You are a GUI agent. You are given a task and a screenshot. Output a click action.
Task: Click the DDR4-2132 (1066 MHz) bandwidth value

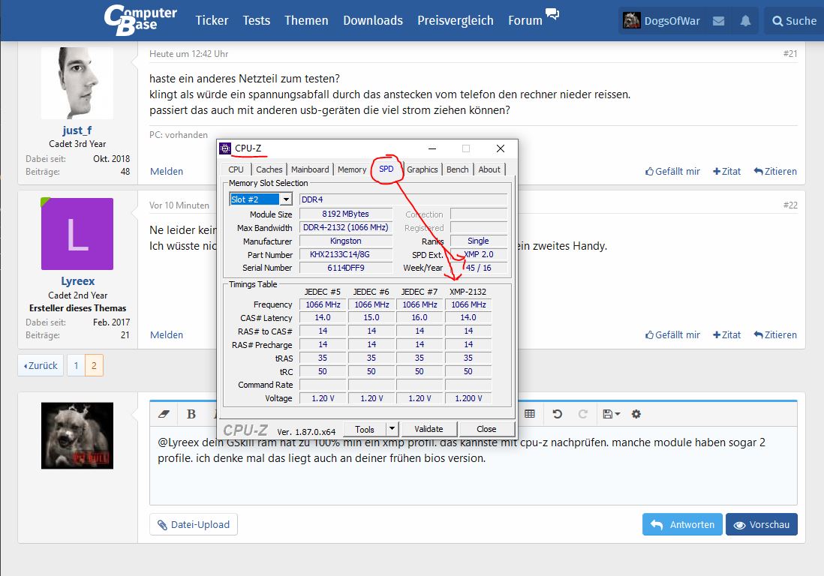coord(346,227)
